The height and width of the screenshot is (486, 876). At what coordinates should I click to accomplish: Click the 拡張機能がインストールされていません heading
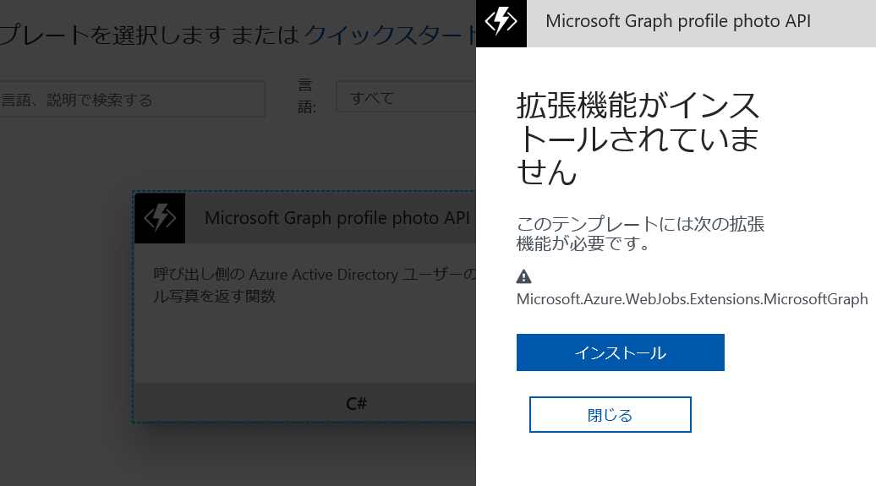pos(638,139)
